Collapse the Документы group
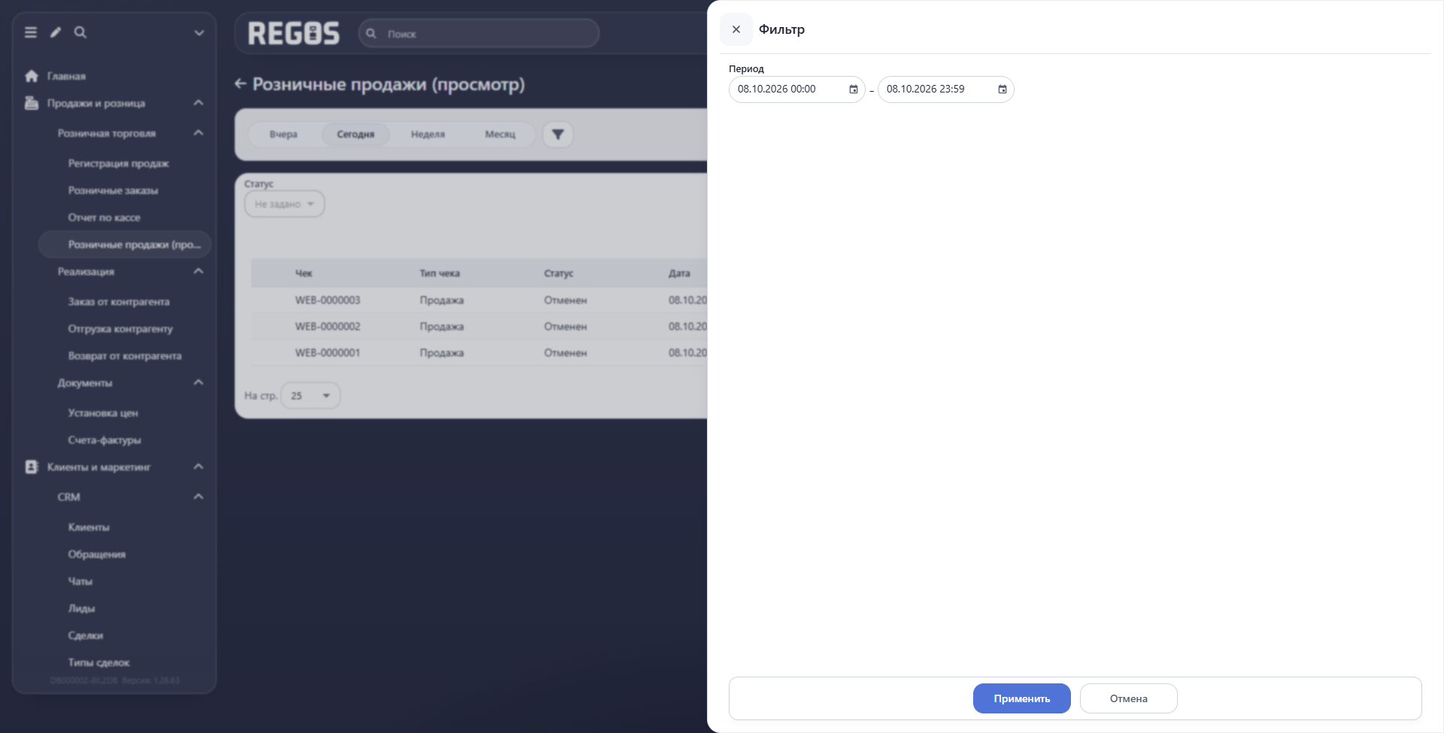 [199, 383]
